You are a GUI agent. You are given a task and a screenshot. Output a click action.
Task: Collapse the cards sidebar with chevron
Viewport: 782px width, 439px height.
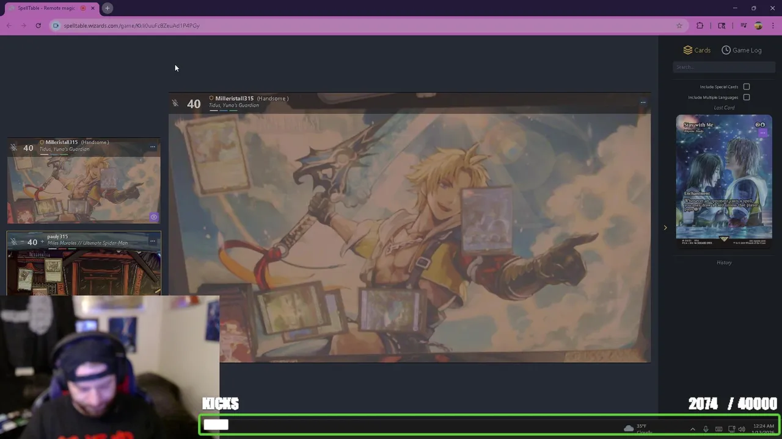(665, 227)
